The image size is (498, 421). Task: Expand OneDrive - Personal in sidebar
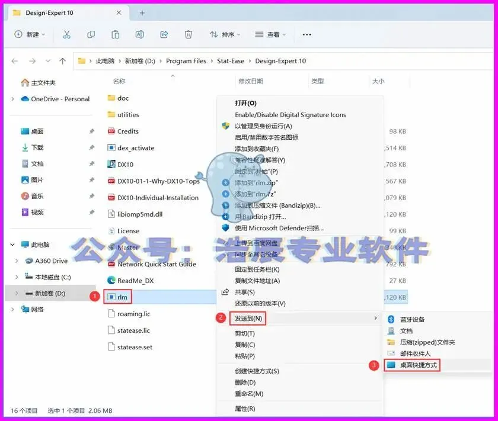[12, 99]
